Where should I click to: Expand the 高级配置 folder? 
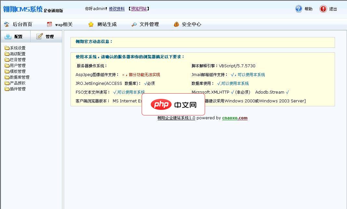tap(7, 54)
